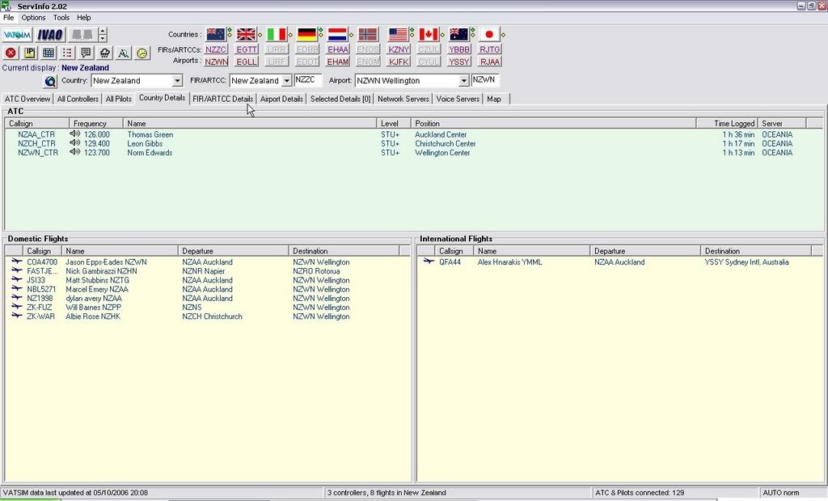Click the NZZC FIR code input field
This screenshot has height=501, width=828.
pyautogui.click(x=308, y=80)
